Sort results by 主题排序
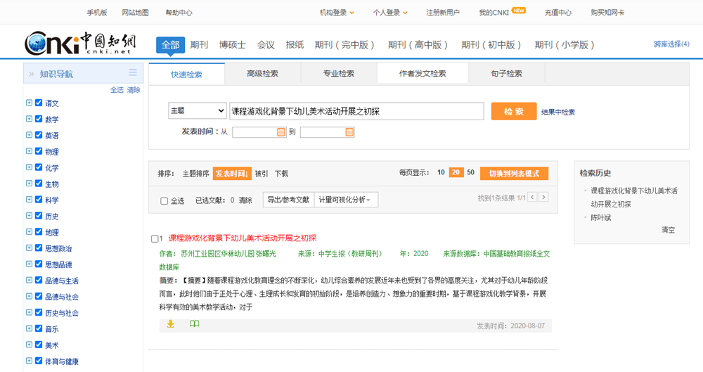The image size is (703, 372). (195, 174)
